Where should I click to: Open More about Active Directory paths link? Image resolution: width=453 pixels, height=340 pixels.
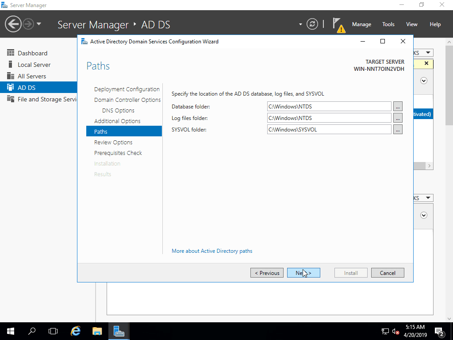coord(212,251)
